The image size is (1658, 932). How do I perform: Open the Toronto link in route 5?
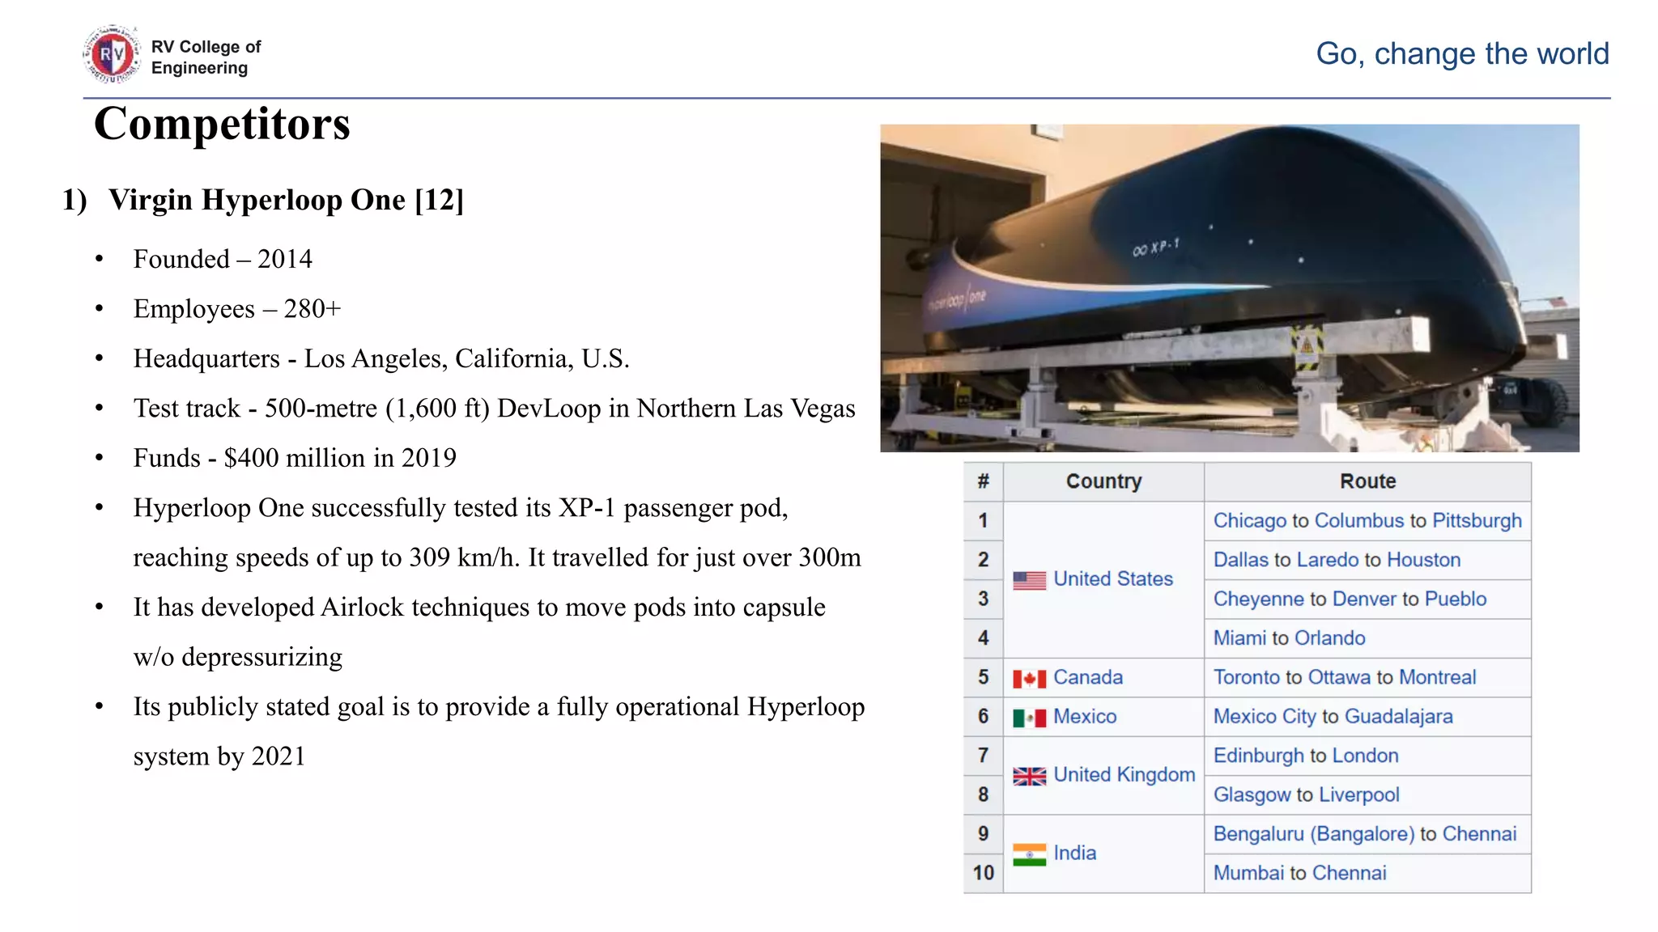1246,677
